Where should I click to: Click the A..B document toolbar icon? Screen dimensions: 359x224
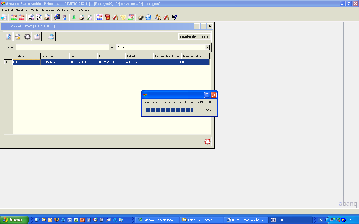[39, 17]
